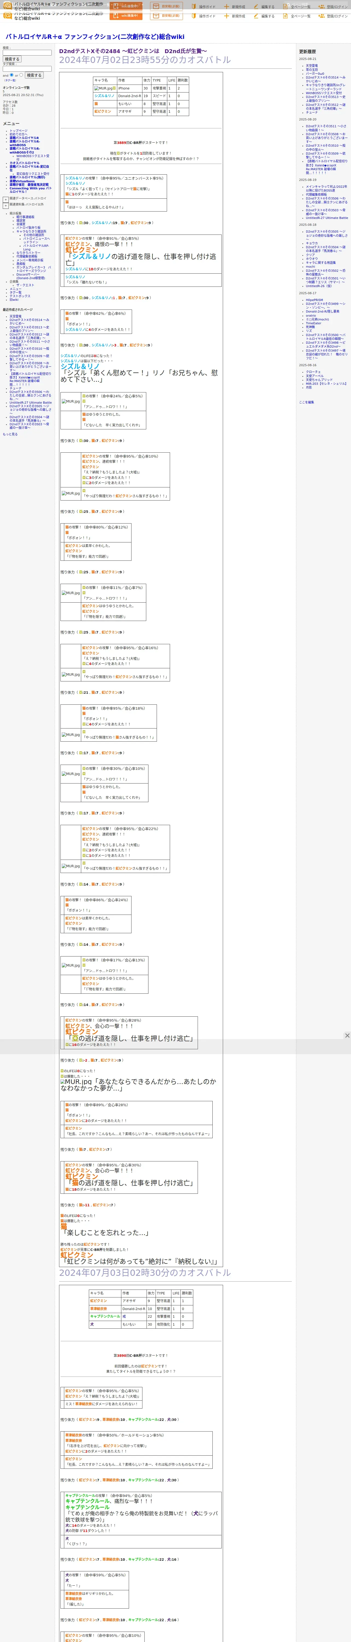Viewport: 351px width, 1642px height.
Task: Expand the 関連資料集-バトロイ以外 section
Action: pos(6,206)
